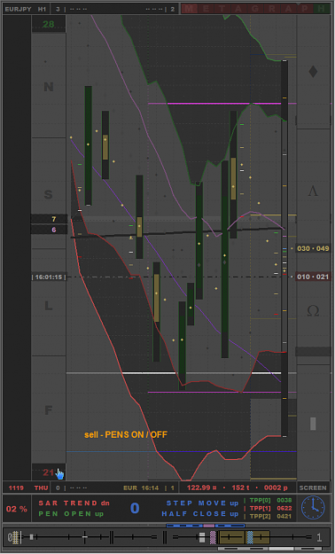335x554 pixels.
Task: Click the purple segment above the slider
Action: coord(209,526)
